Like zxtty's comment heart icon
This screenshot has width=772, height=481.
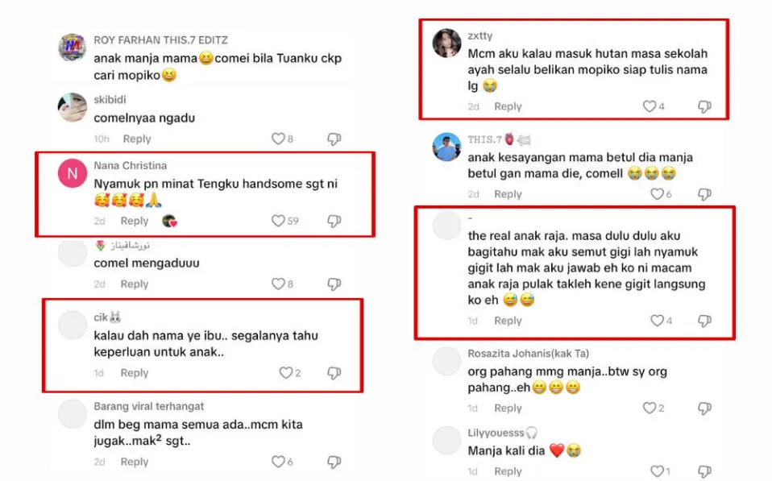[x=650, y=106]
